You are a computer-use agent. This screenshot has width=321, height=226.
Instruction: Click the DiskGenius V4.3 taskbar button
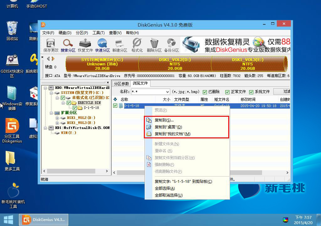pyautogui.click(x=44, y=220)
